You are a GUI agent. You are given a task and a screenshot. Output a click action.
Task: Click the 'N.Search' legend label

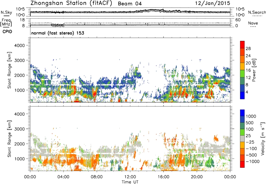[x=257, y=12]
